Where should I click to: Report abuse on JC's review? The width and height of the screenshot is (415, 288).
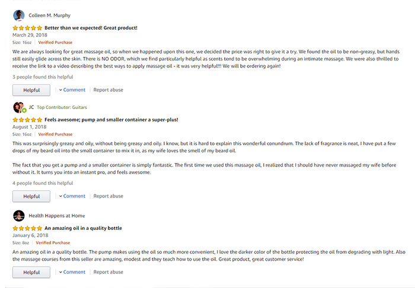pyautogui.click(x=108, y=196)
